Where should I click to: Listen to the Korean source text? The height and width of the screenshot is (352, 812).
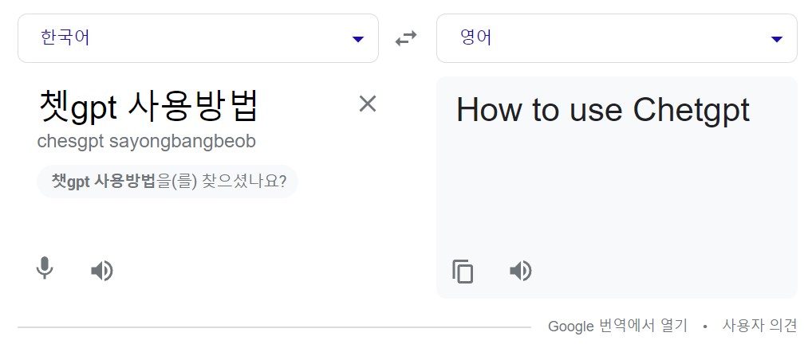(102, 270)
